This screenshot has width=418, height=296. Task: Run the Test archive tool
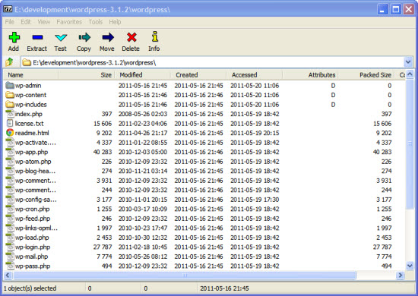(61, 37)
